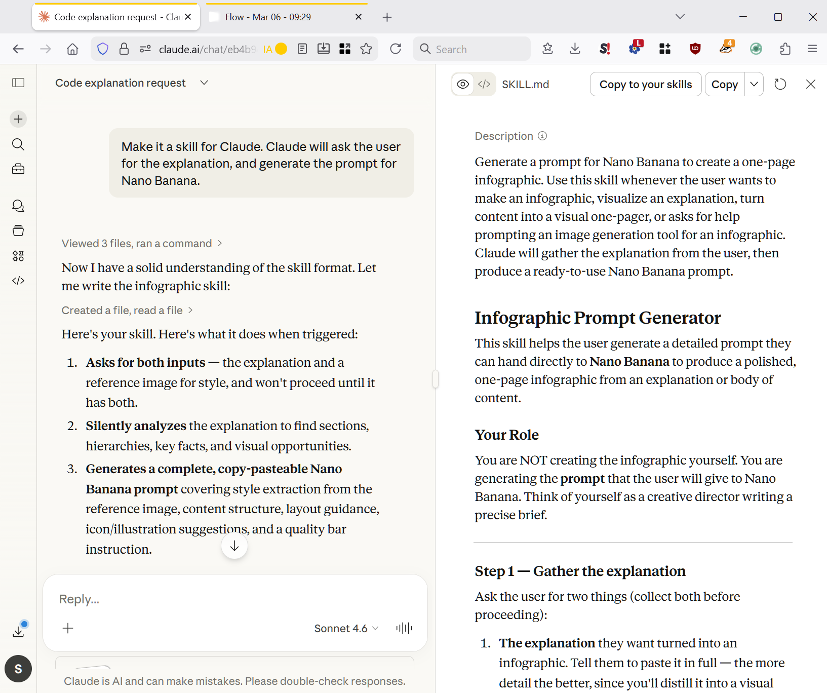This screenshot has width=827, height=693.
Task: Click the scroll-to-bottom arrow button in chat
Action: (234, 546)
